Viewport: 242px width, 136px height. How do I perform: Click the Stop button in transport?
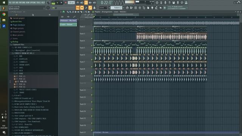point(61,3)
